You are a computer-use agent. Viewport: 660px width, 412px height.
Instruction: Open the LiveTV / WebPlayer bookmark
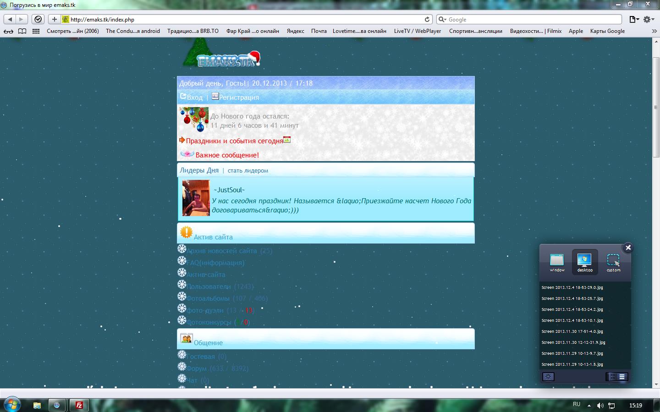pos(418,31)
